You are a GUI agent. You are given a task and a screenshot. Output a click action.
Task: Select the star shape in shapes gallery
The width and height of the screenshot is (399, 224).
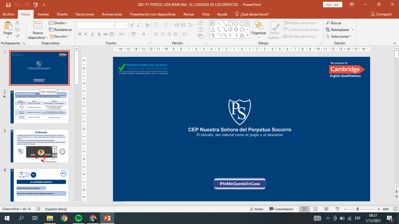pos(242,35)
